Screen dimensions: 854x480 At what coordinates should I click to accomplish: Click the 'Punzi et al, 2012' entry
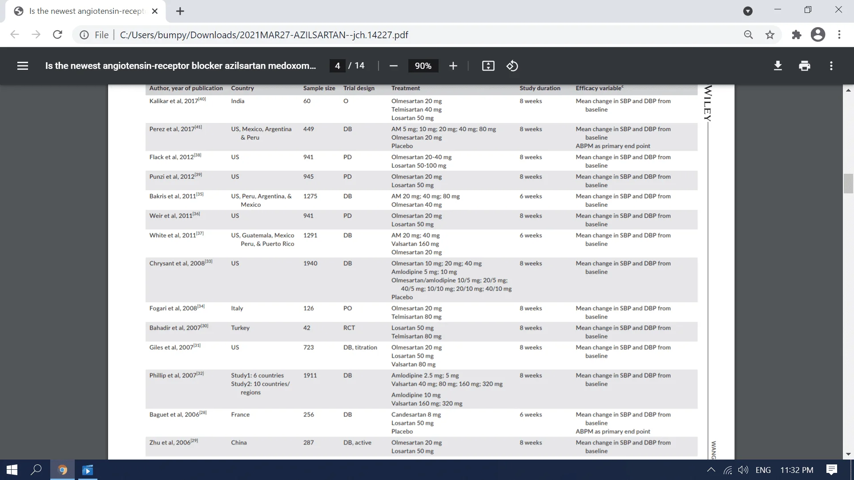pyautogui.click(x=175, y=176)
